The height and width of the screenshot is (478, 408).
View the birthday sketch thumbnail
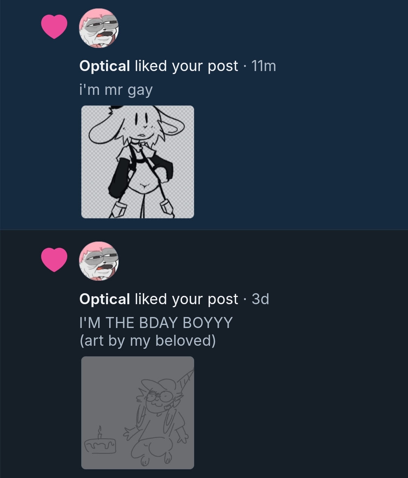click(138, 413)
